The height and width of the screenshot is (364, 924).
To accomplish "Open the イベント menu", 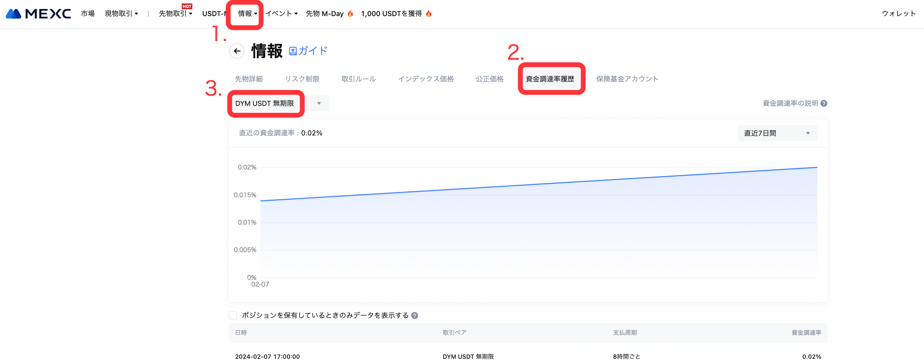I will (281, 14).
